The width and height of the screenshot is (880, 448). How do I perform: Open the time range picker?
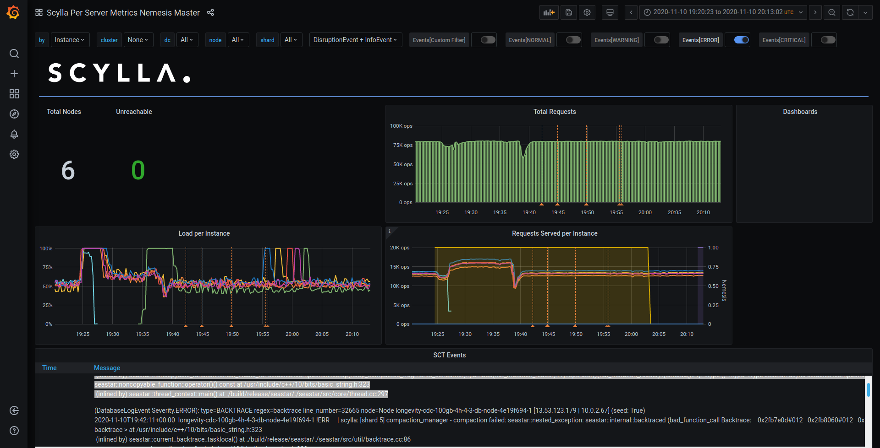click(x=722, y=12)
